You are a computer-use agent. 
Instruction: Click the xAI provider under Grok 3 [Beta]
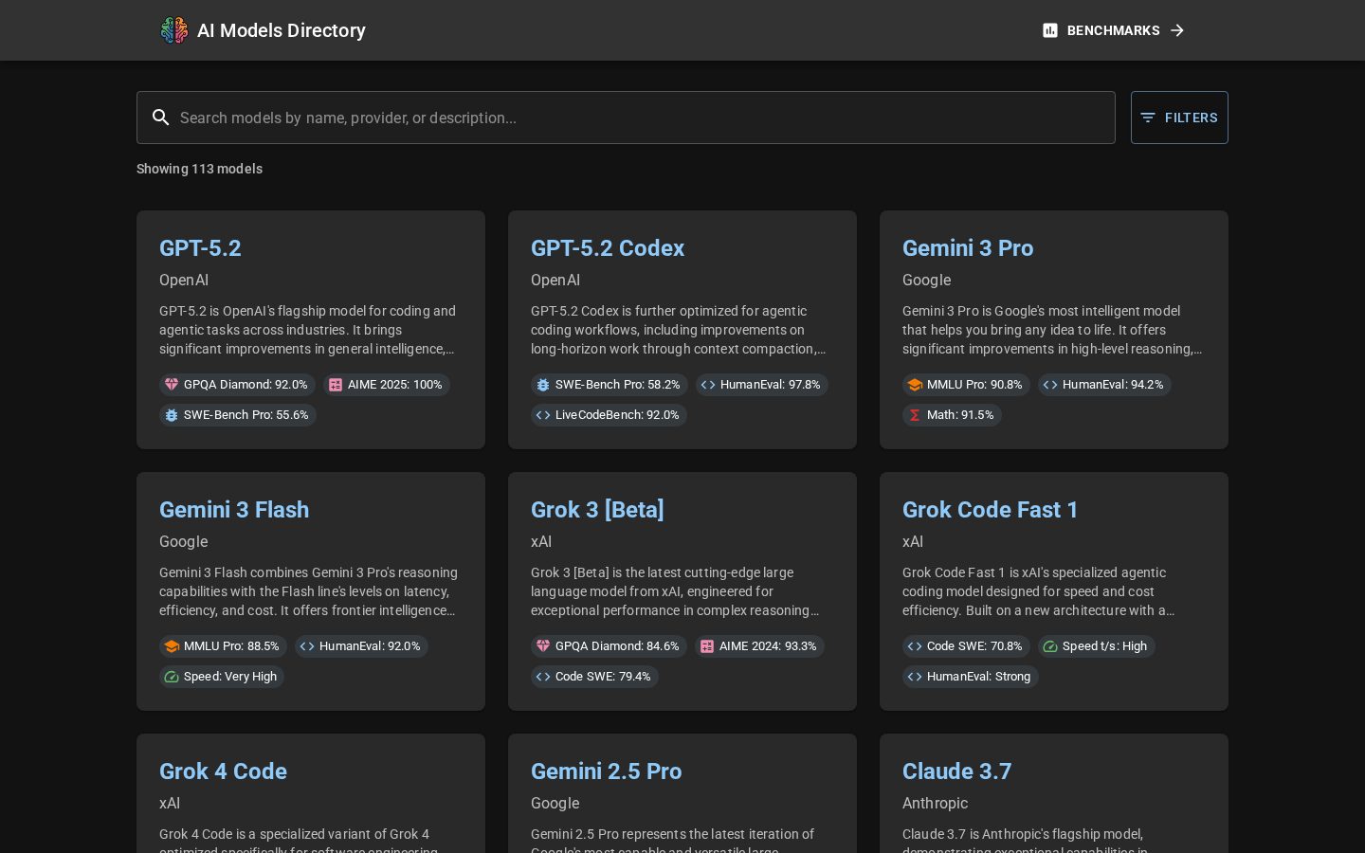point(541,542)
